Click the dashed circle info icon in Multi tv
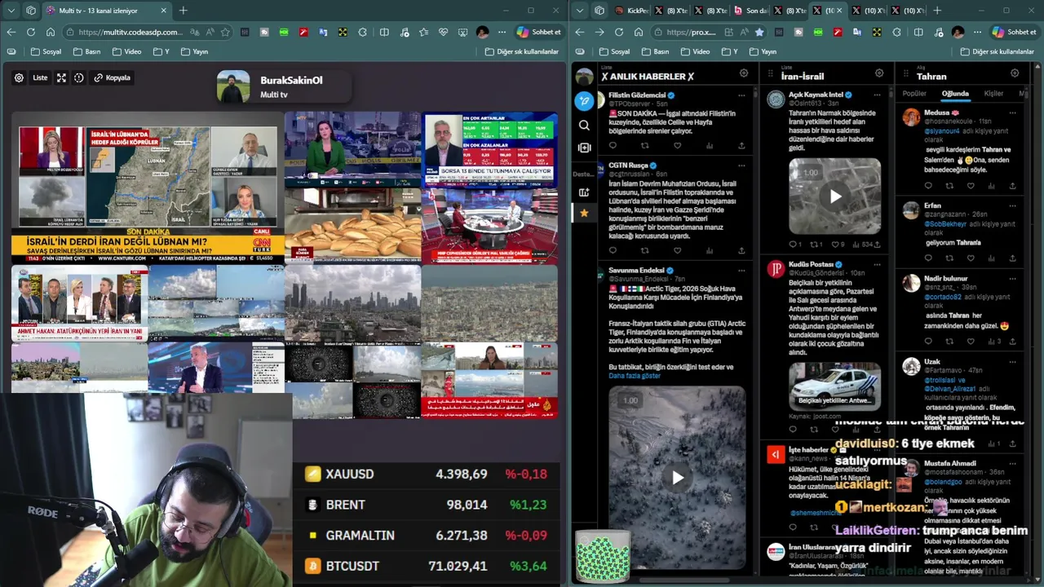This screenshot has height=587, width=1044. tap(79, 78)
